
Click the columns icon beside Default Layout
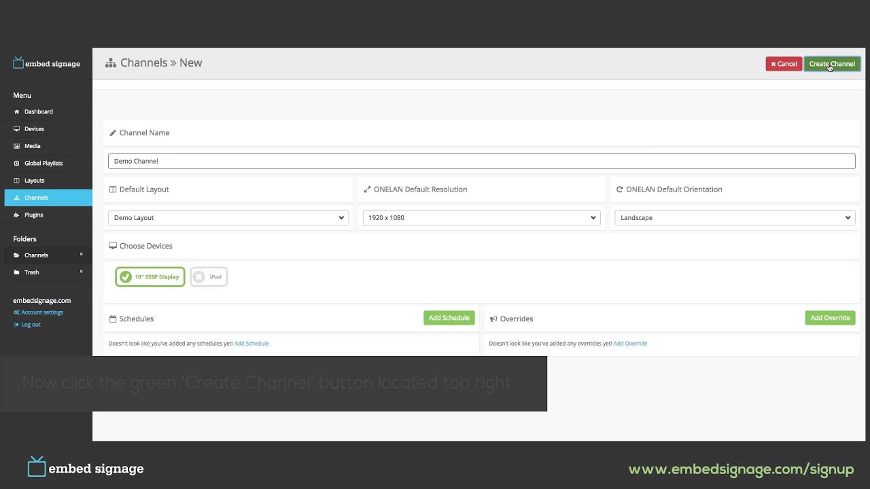(113, 189)
